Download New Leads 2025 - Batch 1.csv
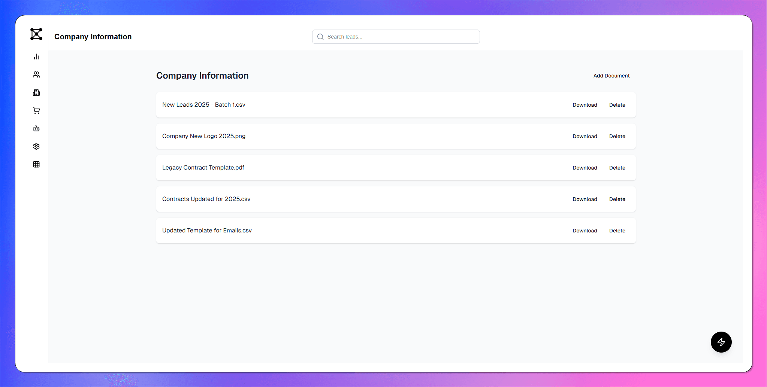 [x=585, y=105]
